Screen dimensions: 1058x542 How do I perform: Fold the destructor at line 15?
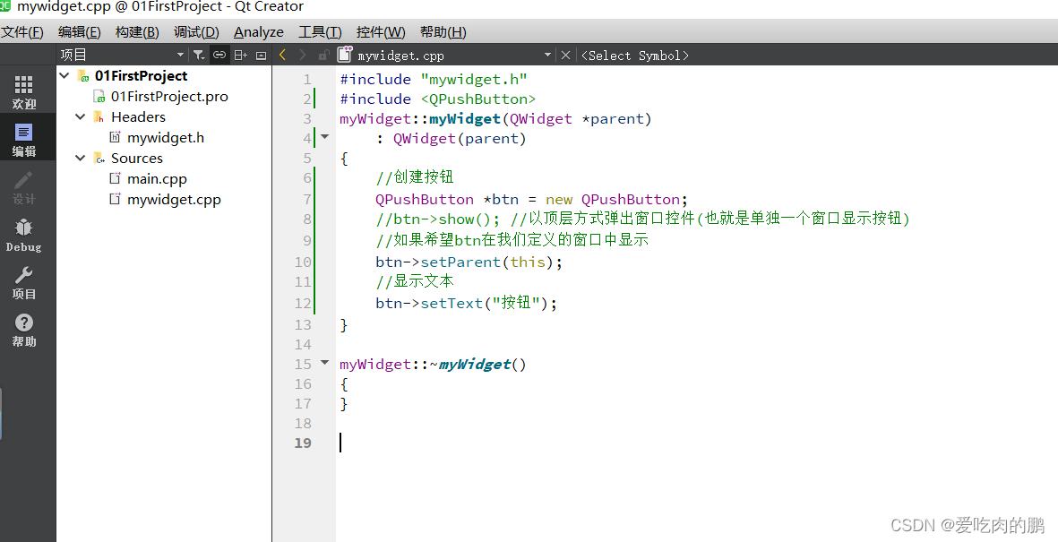pyautogui.click(x=324, y=363)
